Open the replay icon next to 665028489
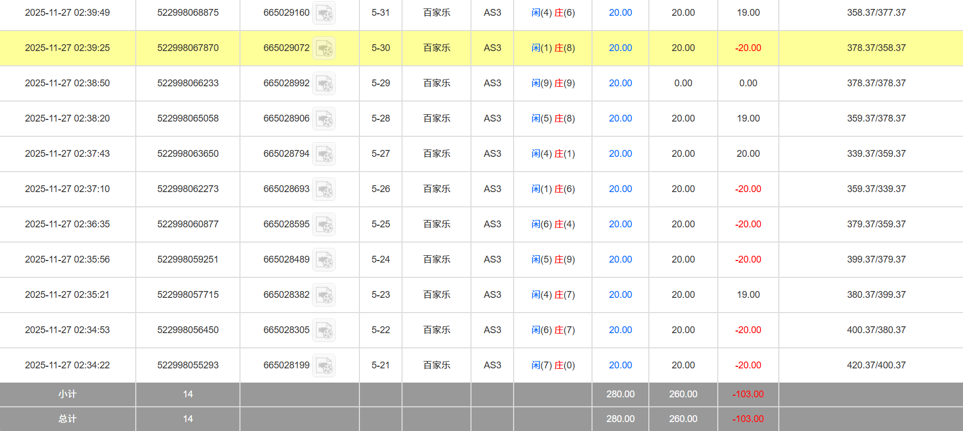The height and width of the screenshot is (431, 963). click(x=324, y=260)
